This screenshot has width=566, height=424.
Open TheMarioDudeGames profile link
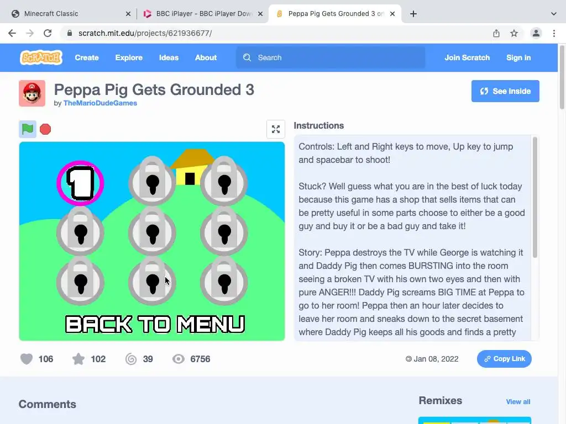(100, 103)
